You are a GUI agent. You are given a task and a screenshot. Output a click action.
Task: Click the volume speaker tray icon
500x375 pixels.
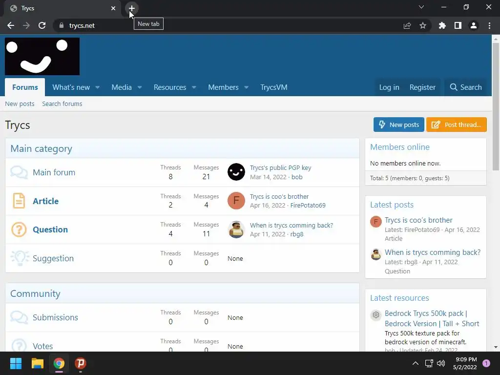coord(441,363)
